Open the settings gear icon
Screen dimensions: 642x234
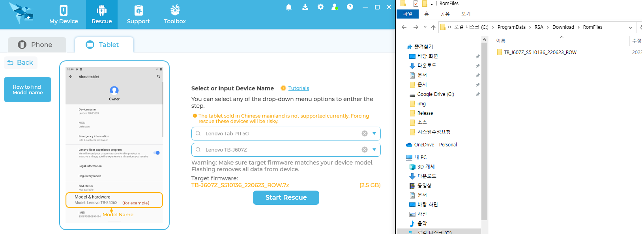pos(320,7)
